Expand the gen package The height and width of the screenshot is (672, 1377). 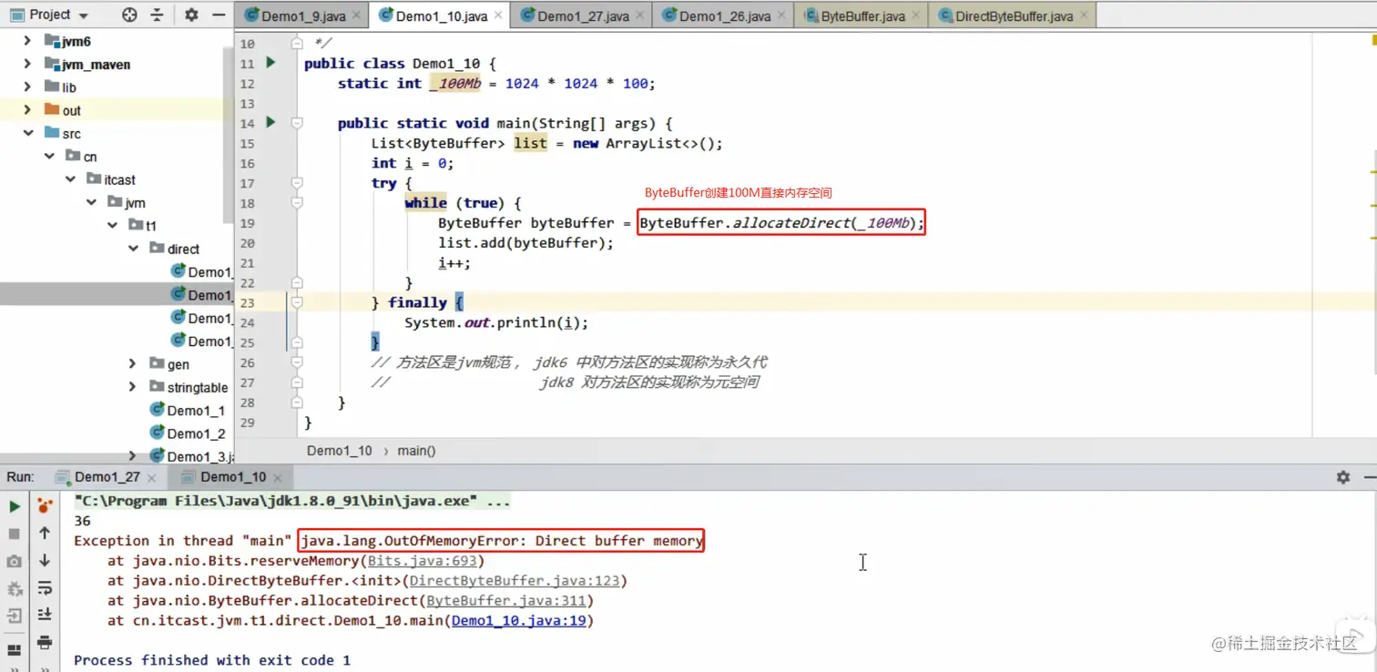tap(133, 364)
